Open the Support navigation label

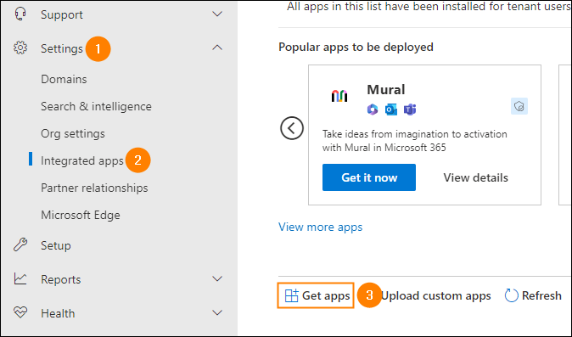tap(62, 14)
